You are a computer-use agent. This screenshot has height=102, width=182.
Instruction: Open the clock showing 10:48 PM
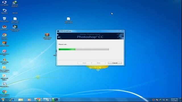174,100
